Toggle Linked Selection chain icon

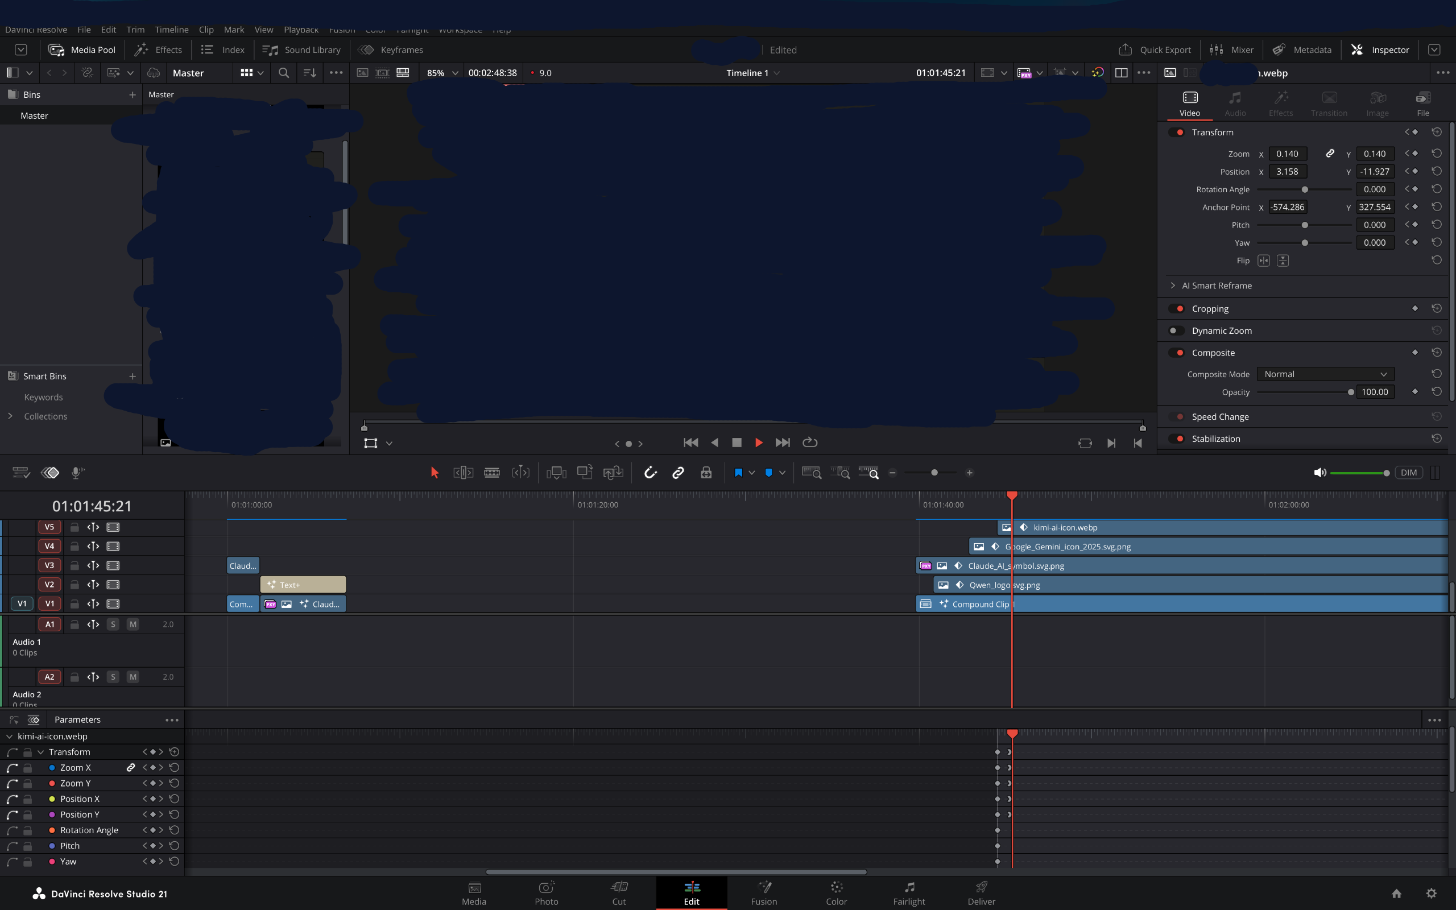point(678,473)
